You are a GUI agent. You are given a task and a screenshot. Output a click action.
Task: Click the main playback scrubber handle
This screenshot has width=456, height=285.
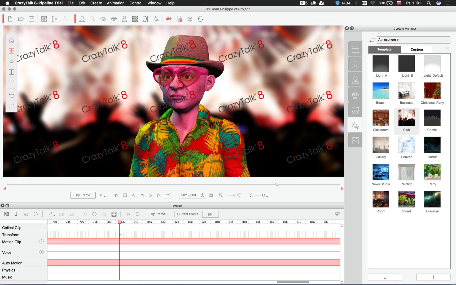point(277,184)
